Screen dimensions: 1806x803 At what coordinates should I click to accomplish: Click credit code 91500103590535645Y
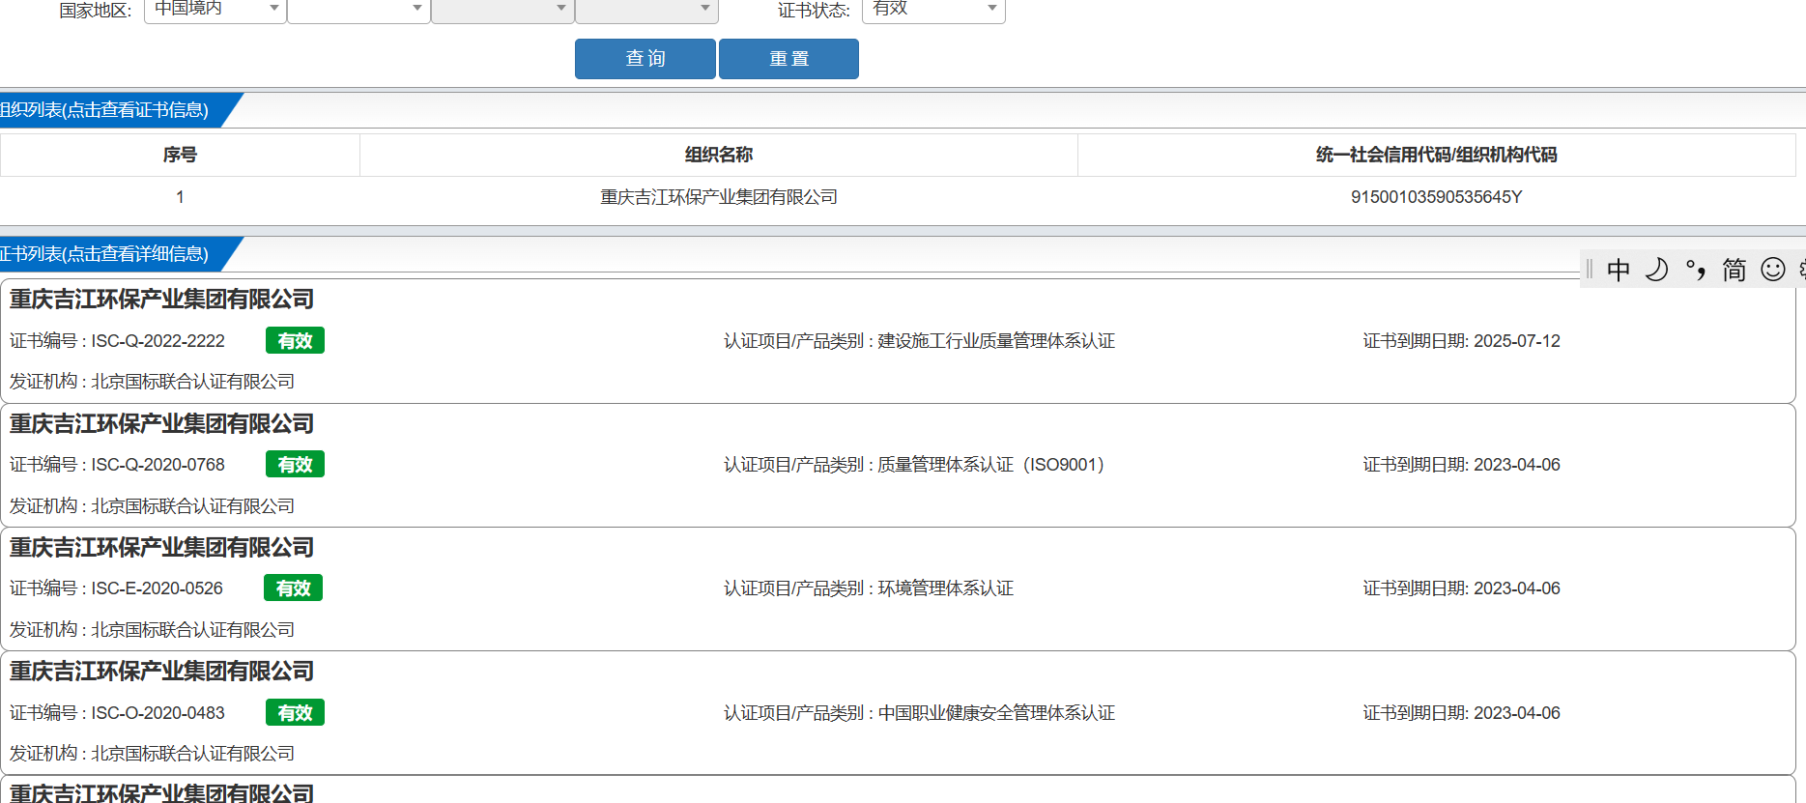(1437, 197)
